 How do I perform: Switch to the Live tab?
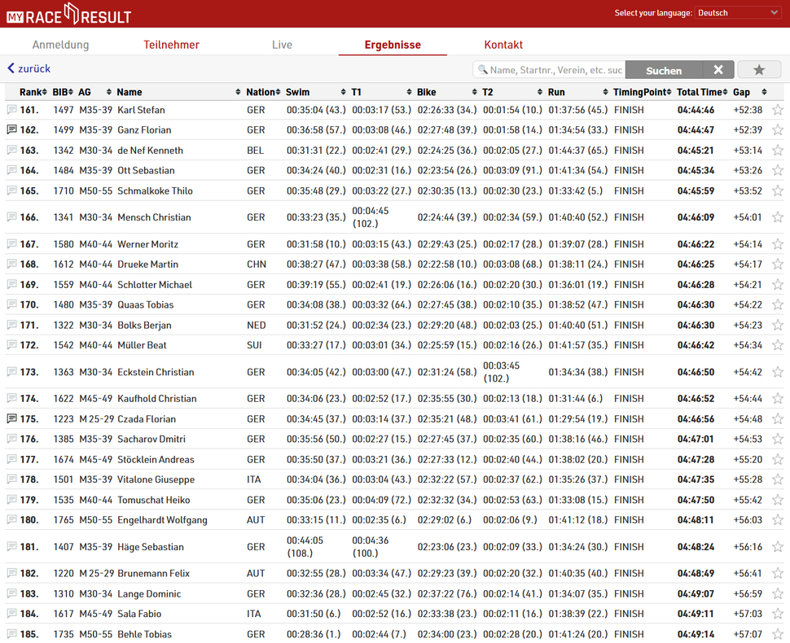pyautogui.click(x=282, y=45)
